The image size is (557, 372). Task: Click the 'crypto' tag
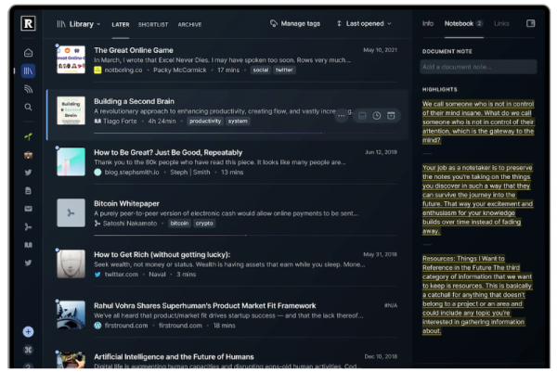[204, 224]
